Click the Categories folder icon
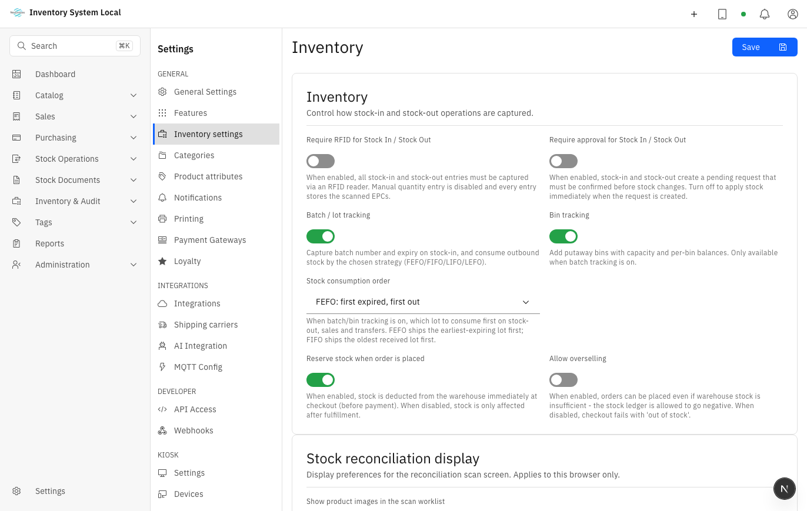 pos(162,155)
